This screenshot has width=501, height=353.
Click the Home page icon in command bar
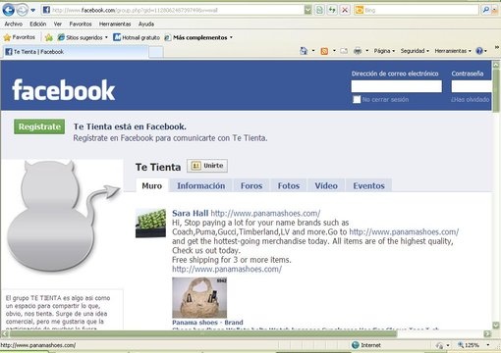coord(304,51)
